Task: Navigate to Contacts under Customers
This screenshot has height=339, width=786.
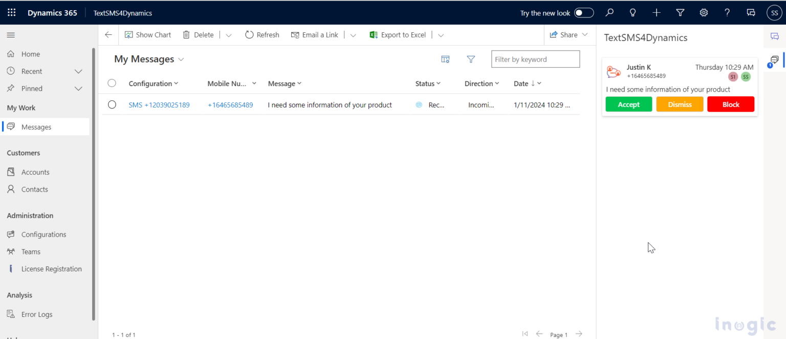Action: pos(34,189)
